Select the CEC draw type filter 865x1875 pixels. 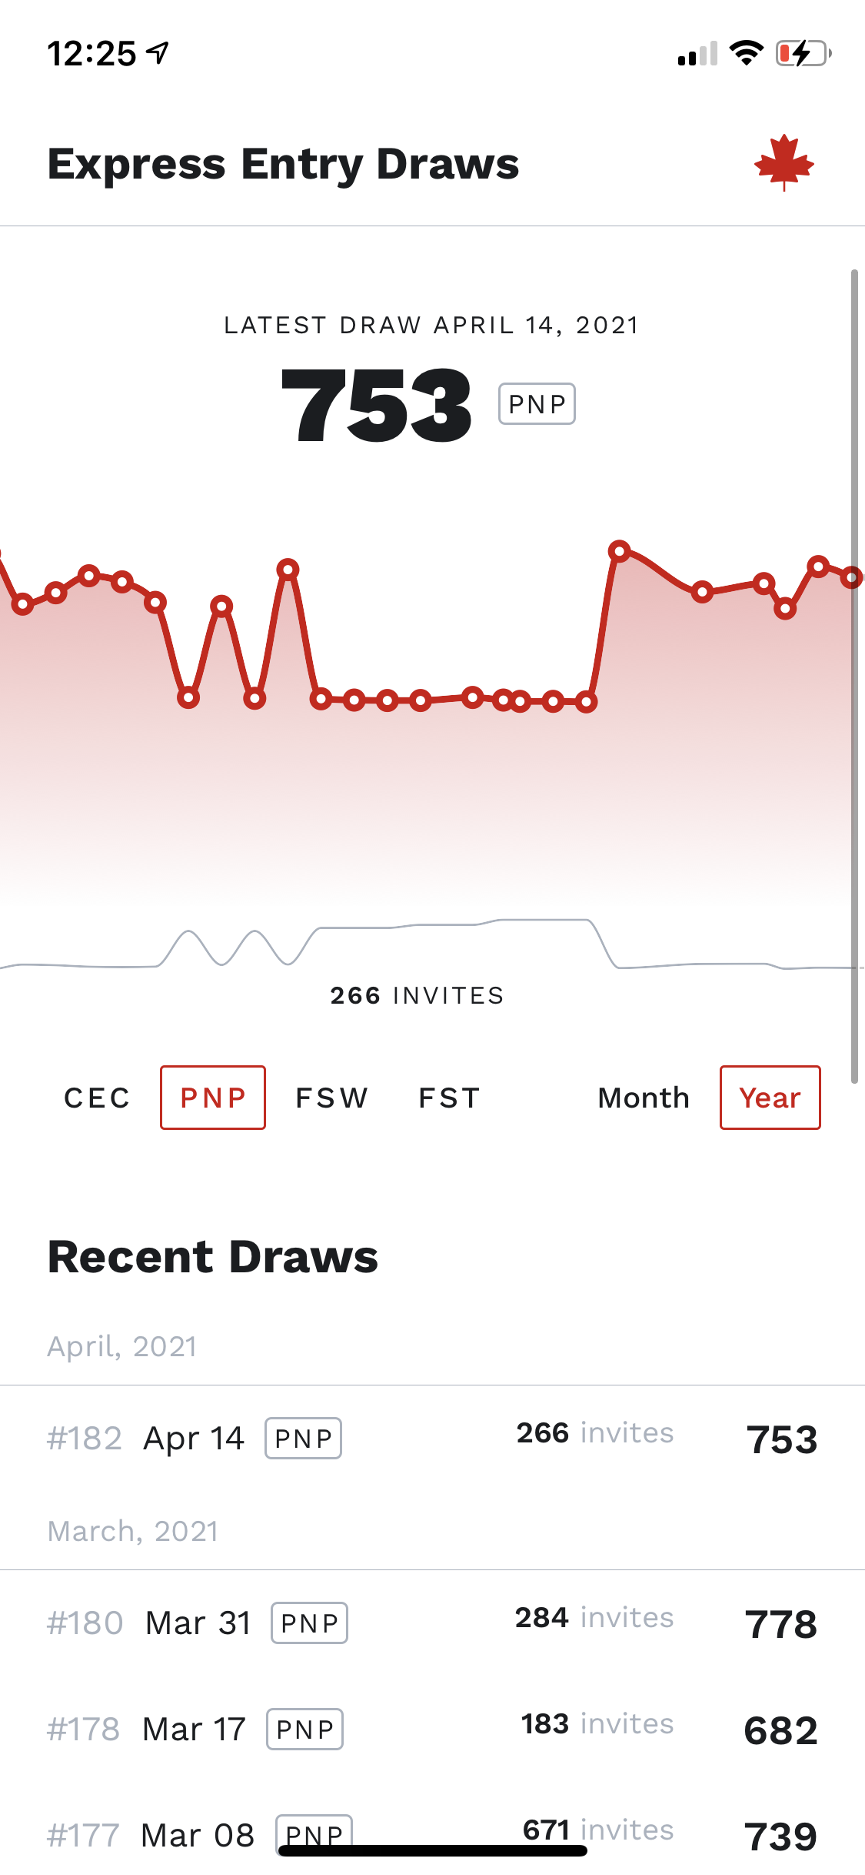click(98, 1098)
